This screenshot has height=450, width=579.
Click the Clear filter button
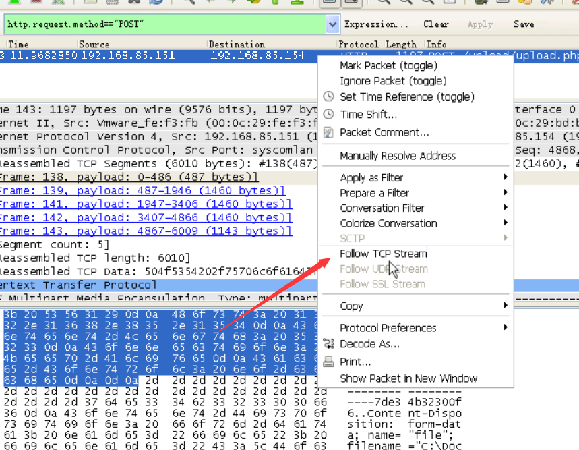[x=436, y=24]
